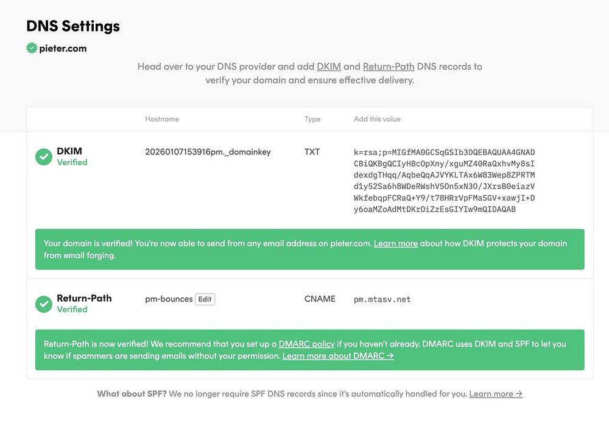The height and width of the screenshot is (425, 609).
Task: Click the Add this value column header
Action: pyautogui.click(x=377, y=119)
